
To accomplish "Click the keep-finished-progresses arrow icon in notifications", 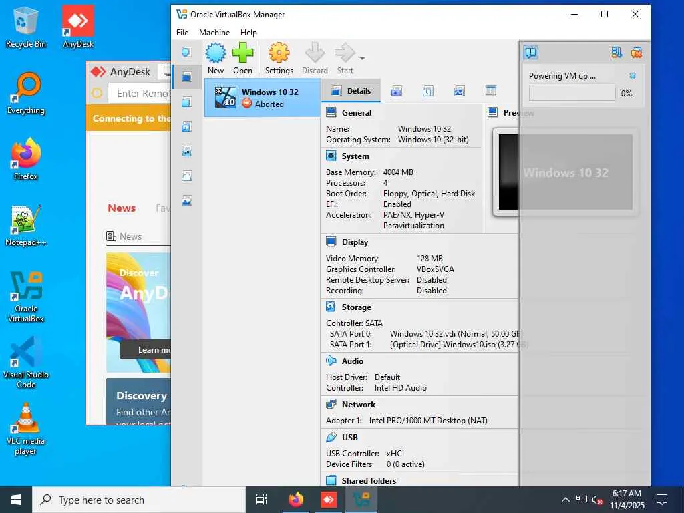I will (x=617, y=53).
